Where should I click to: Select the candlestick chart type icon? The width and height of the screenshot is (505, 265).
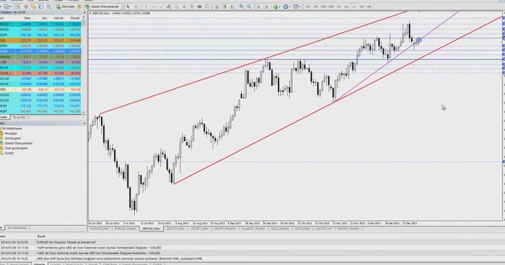coord(226,7)
